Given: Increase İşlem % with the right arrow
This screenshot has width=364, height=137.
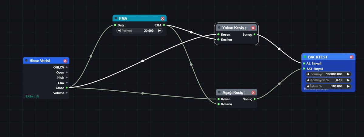Looking at the screenshot, I should click(348, 86).
